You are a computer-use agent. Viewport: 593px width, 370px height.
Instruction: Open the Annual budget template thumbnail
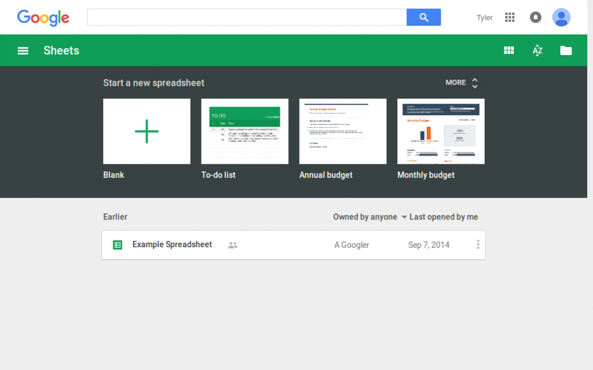pyautogui.click(x=343, y=131)
